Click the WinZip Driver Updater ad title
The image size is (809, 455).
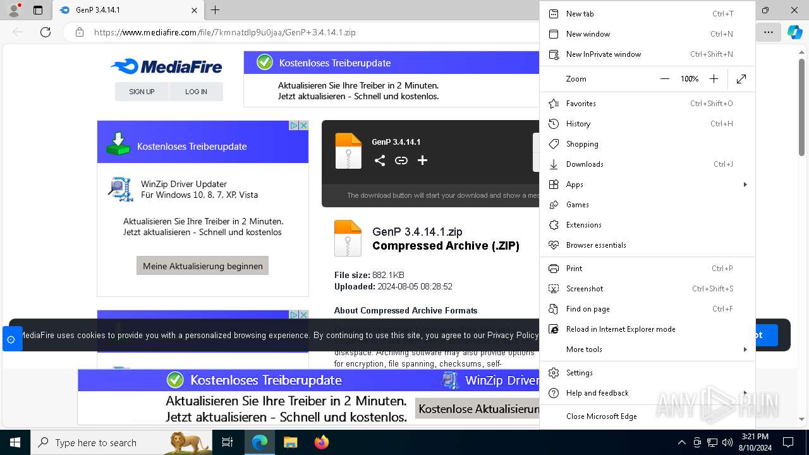(184, 184)
